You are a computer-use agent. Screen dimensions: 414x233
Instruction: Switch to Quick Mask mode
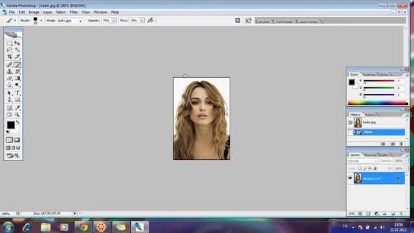(x=17, y=140)
